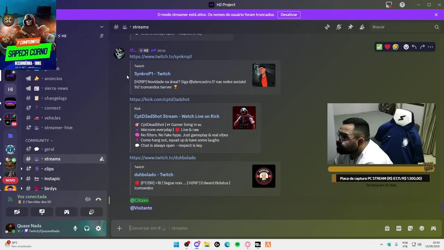Start an activity with controller icon
Viewport: 444px width, 250px height.
(x=67, y=212)
